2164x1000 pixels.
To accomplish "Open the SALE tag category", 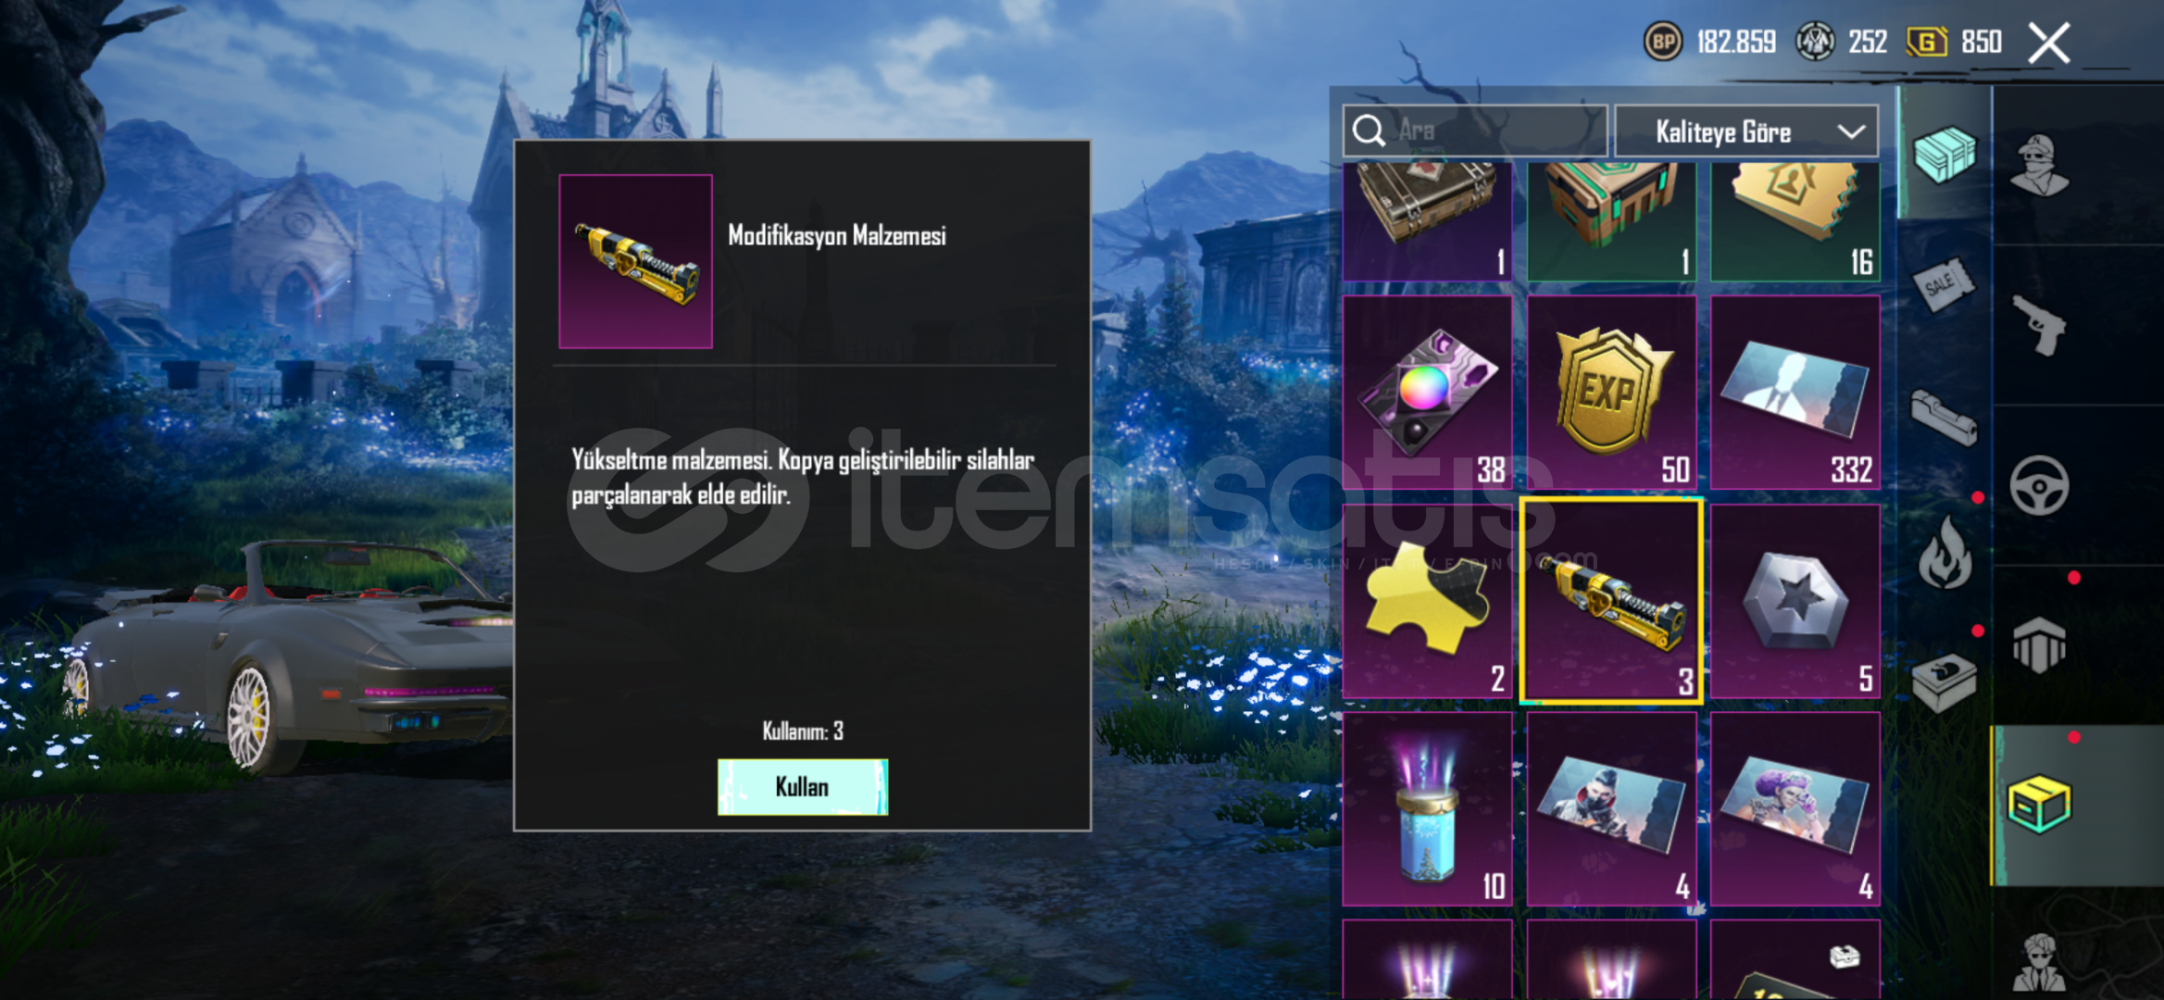I will (x=1944, y=285).
